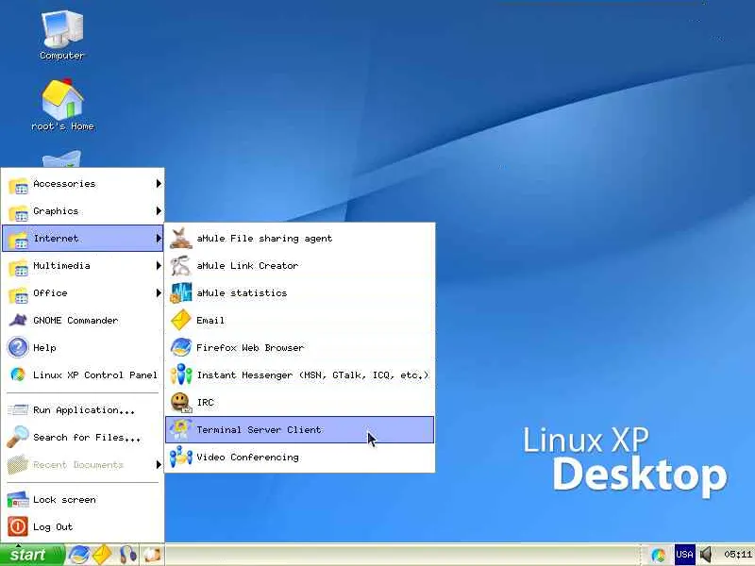Image resolution: width=755 pixels, height=566 pixels.
Task: Expand the Internet submenu arrow
Action: [x=159, y=239]
